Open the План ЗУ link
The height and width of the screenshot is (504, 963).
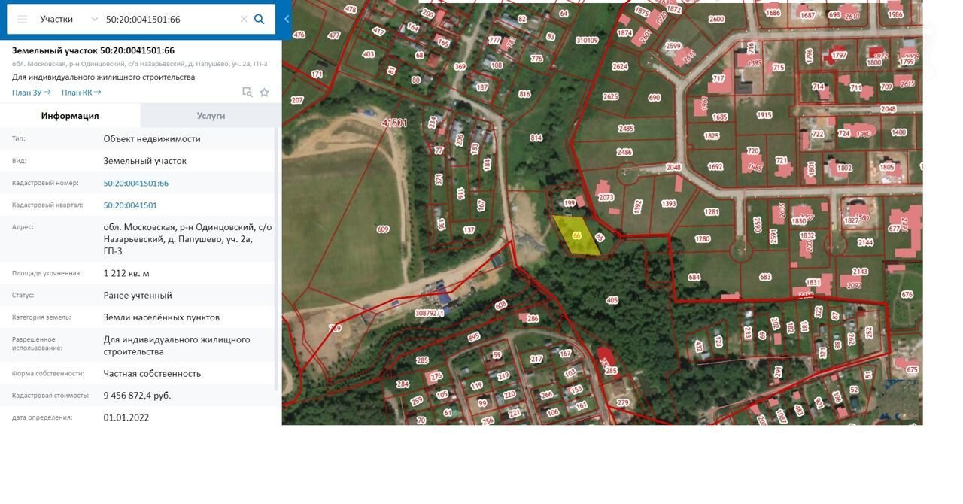(31, 93)
